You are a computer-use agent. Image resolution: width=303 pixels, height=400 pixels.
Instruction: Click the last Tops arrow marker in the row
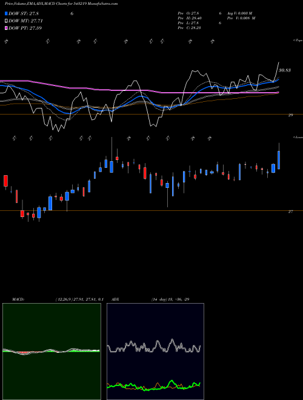pyautogui.click(x=212, y=41)
